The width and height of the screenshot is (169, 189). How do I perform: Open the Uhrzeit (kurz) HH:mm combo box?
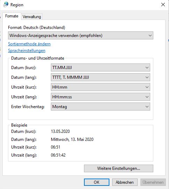click(x=100, y=87)
